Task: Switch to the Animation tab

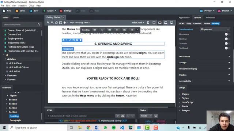Action: [x=210, y=17]
